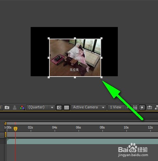Viewport: 158px width, 161px height.
Task: Click the bottom-right layer transform handle
Action: (101, 77)
